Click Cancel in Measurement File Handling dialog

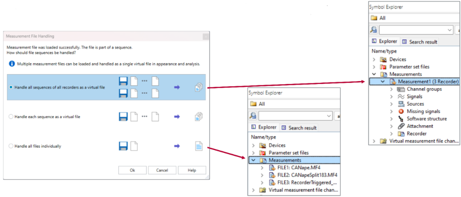click(x=162, y=170)
